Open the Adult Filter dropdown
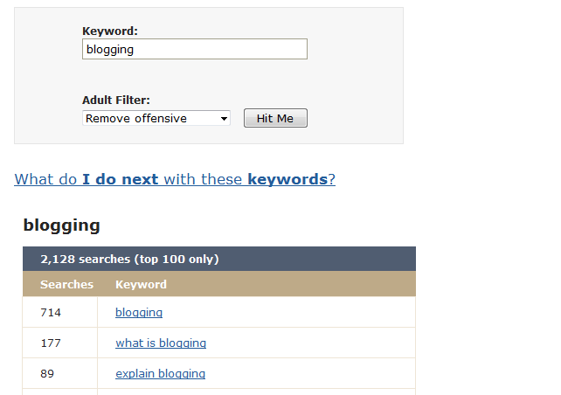 (156, 118)
